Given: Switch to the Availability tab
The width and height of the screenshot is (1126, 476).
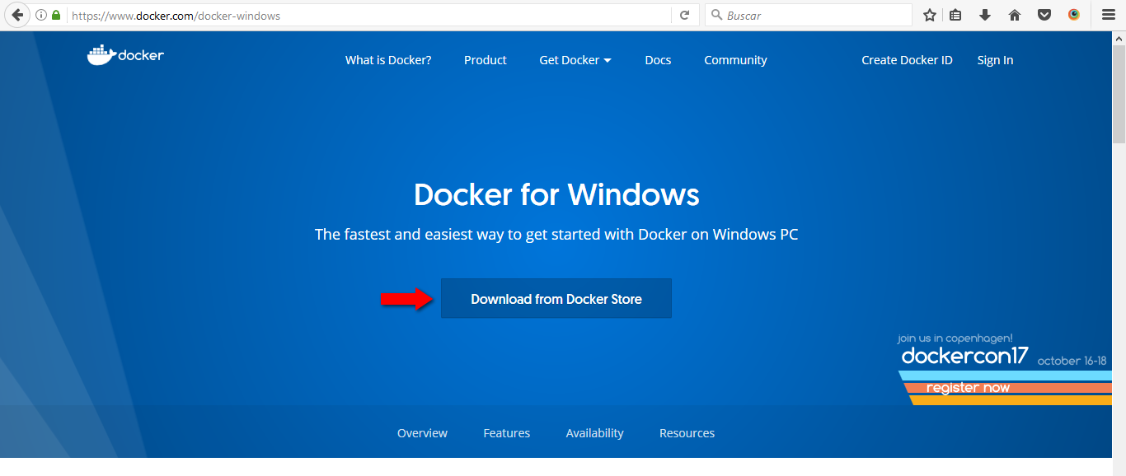Looking at the screenshot, I should (x=595, y=433).
